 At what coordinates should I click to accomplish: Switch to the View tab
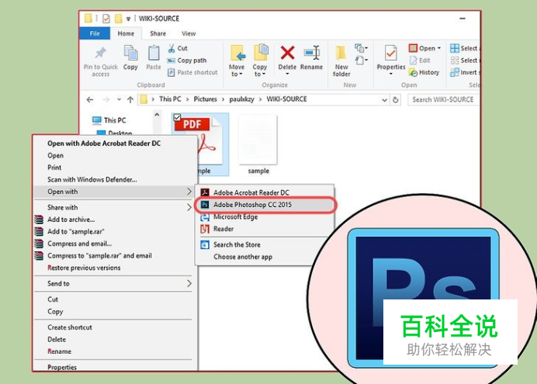189,33
